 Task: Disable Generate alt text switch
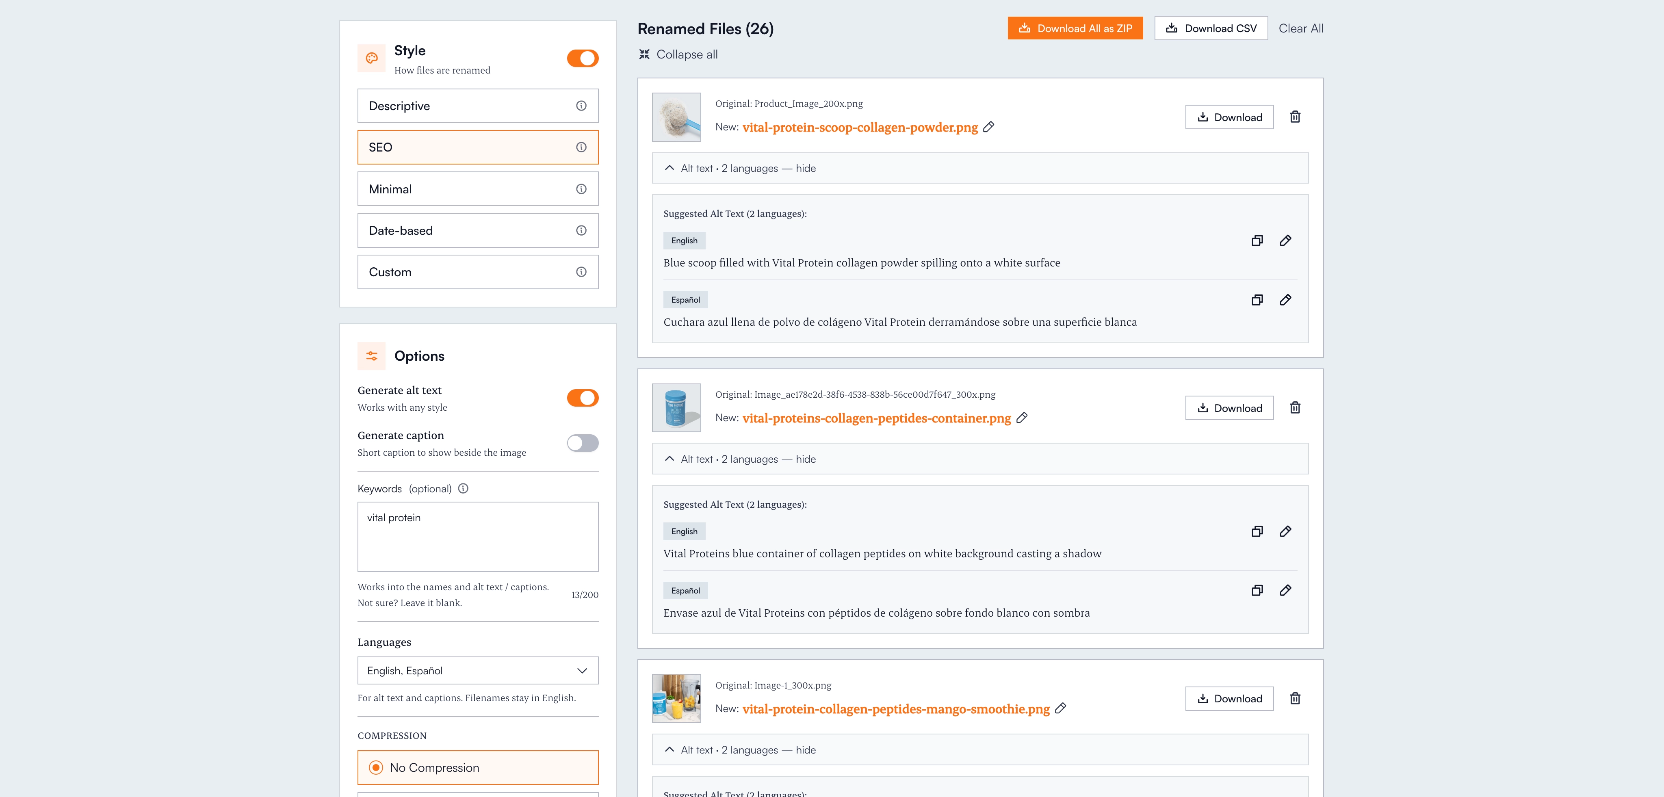[x=583, y=398]
